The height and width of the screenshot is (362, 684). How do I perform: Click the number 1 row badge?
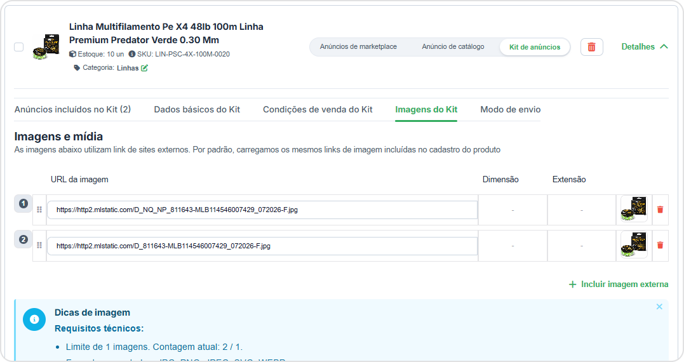[23, 203]
